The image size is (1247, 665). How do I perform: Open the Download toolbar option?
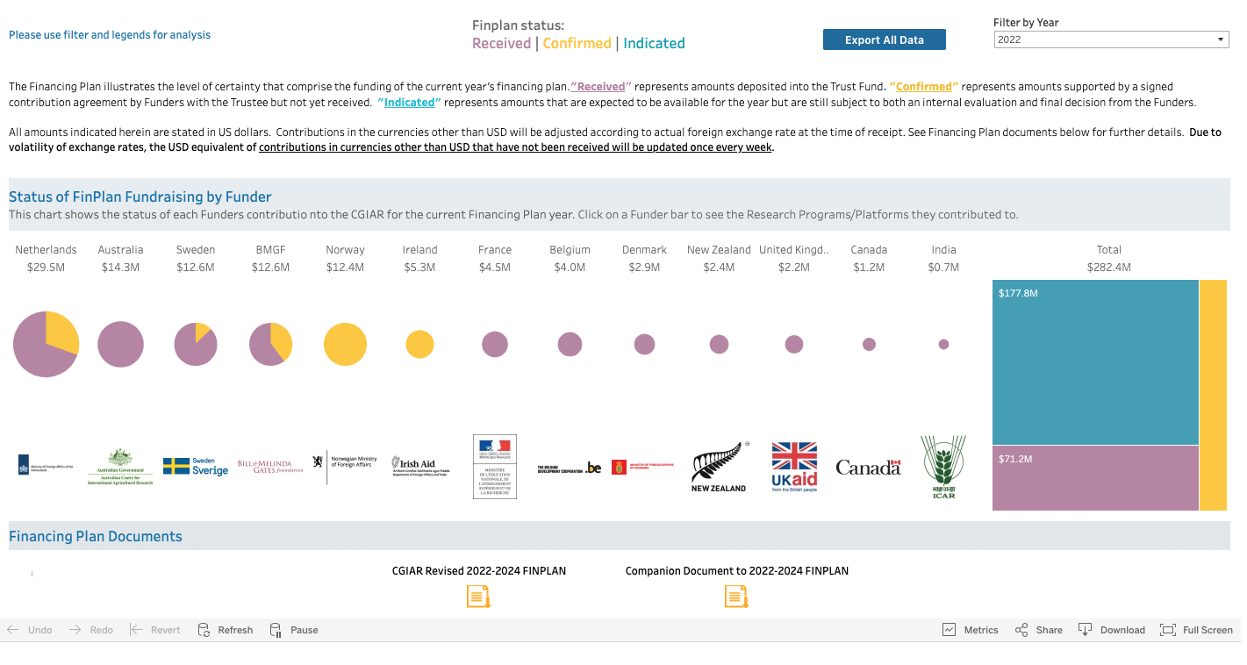pos(1112,630)
